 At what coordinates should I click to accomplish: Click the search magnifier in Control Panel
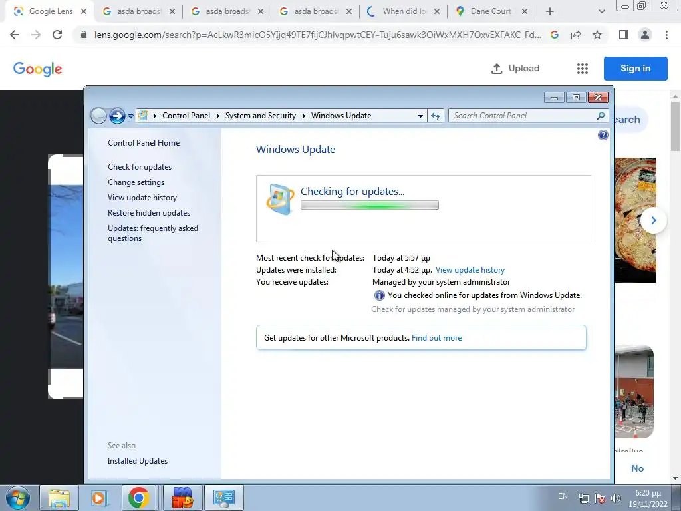point(601,116)
